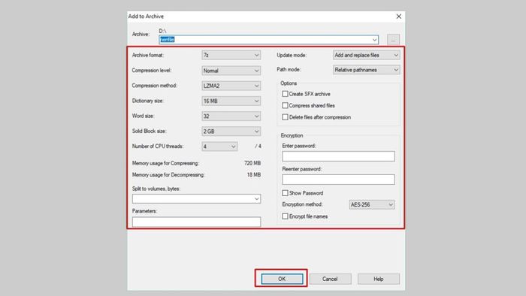Open the Compression method dropdown
This screenshot has height=296, width=526.
click(231, 86)
